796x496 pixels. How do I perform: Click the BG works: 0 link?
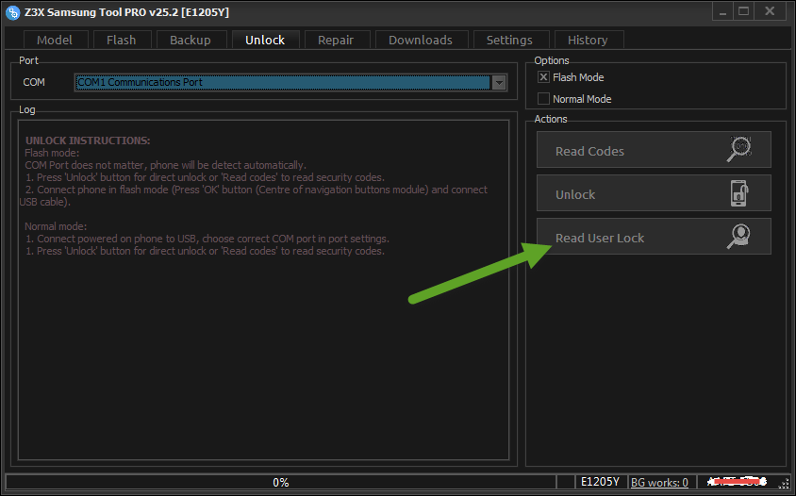(x=659, y=482)
